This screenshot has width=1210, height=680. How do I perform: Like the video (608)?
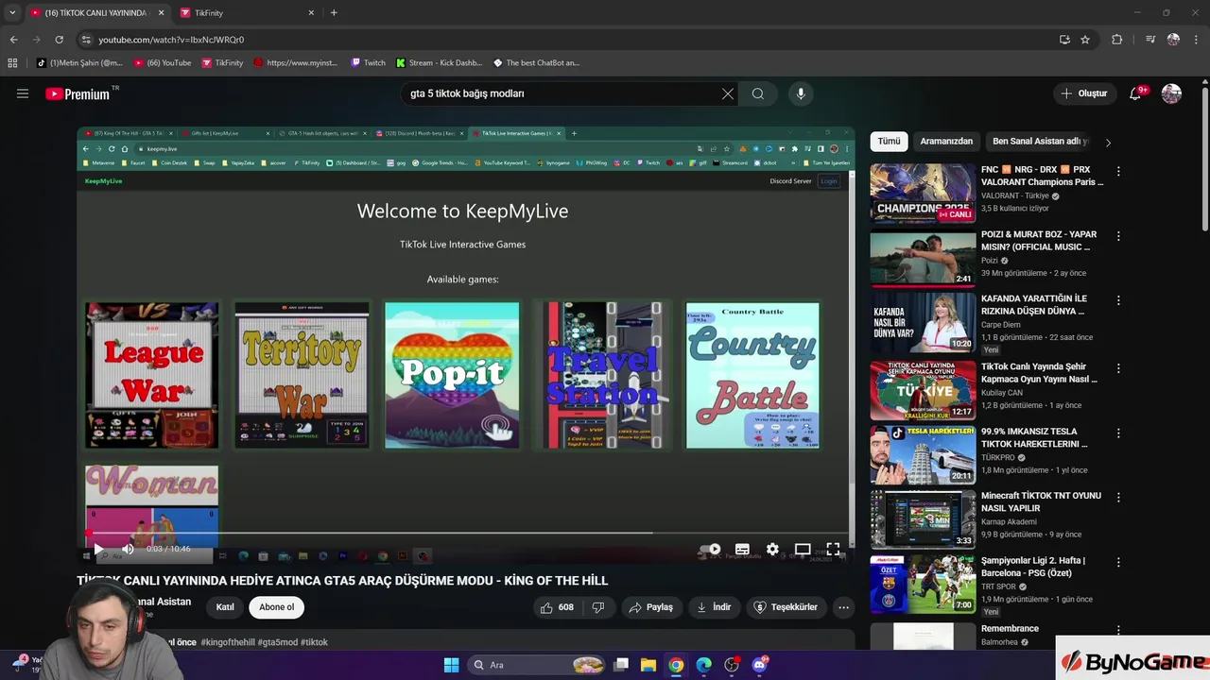pos(557,607)
